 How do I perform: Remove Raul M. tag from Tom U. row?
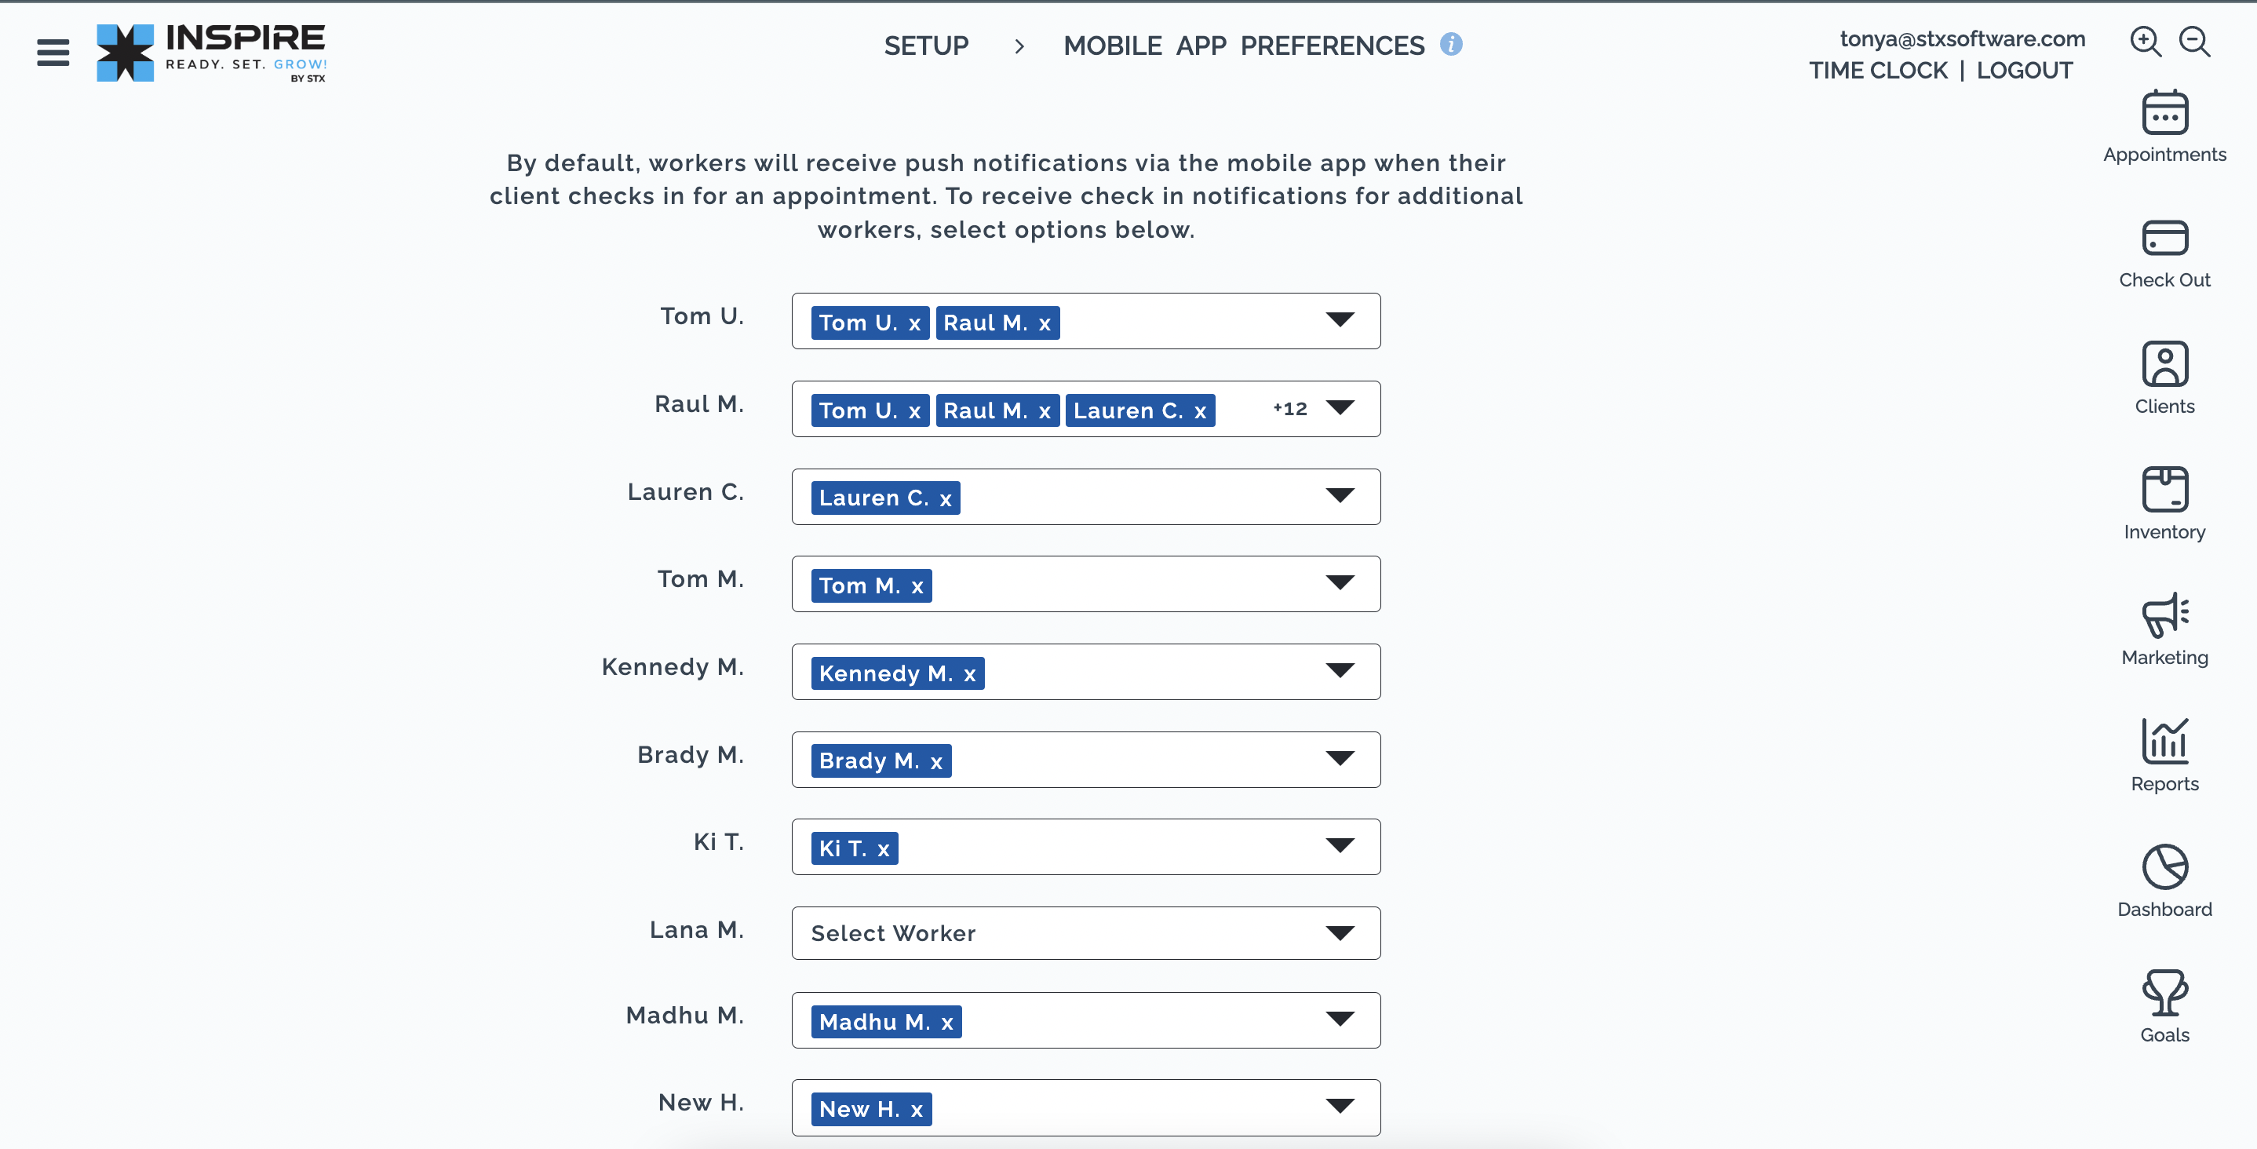click(x=1045, y=323)
